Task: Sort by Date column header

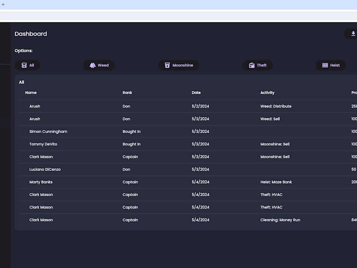Action: point(196,92)
